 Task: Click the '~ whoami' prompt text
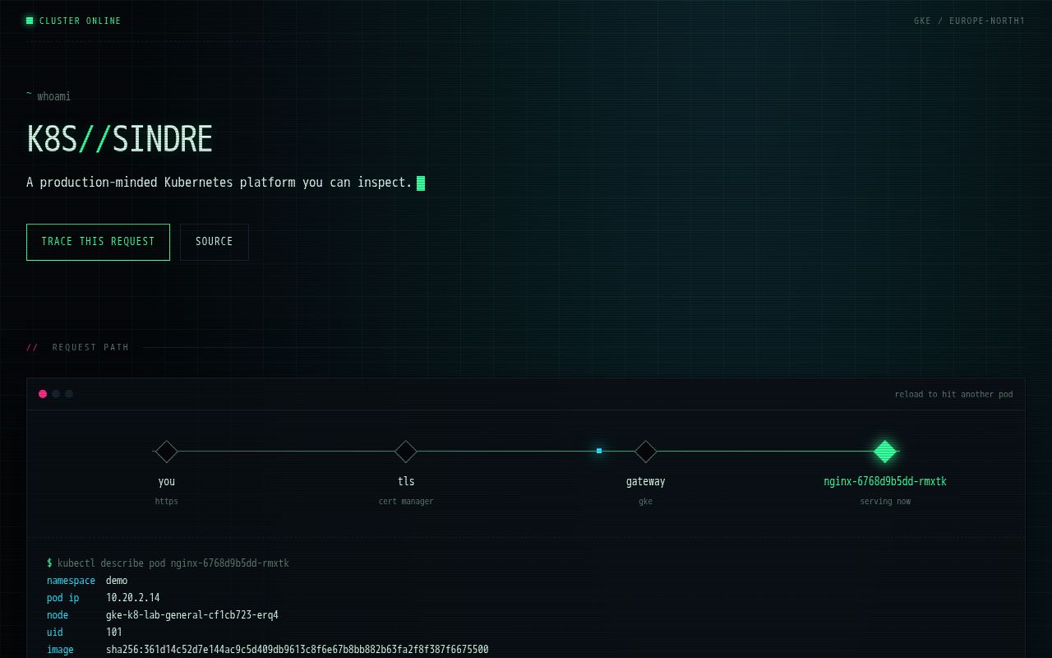point(48,96)
